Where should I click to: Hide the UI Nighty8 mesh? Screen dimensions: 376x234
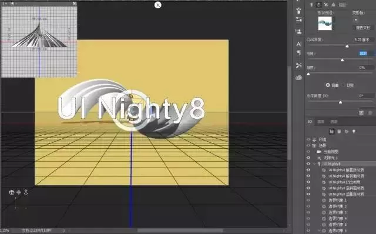[308, 163]
